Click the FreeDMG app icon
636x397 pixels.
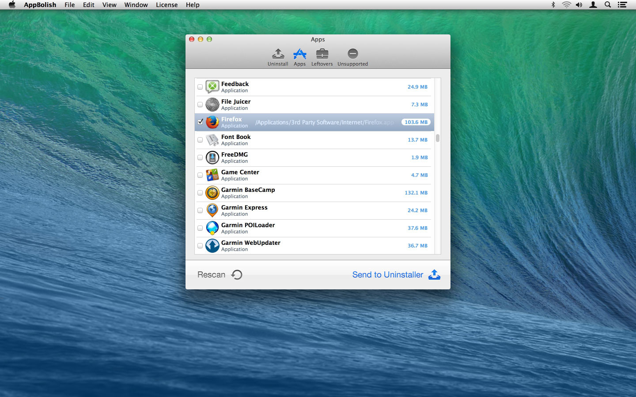(x=212, y=157)
